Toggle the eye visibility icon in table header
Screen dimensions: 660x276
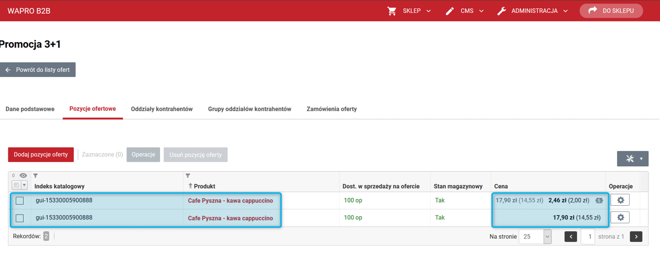(23, 176)
